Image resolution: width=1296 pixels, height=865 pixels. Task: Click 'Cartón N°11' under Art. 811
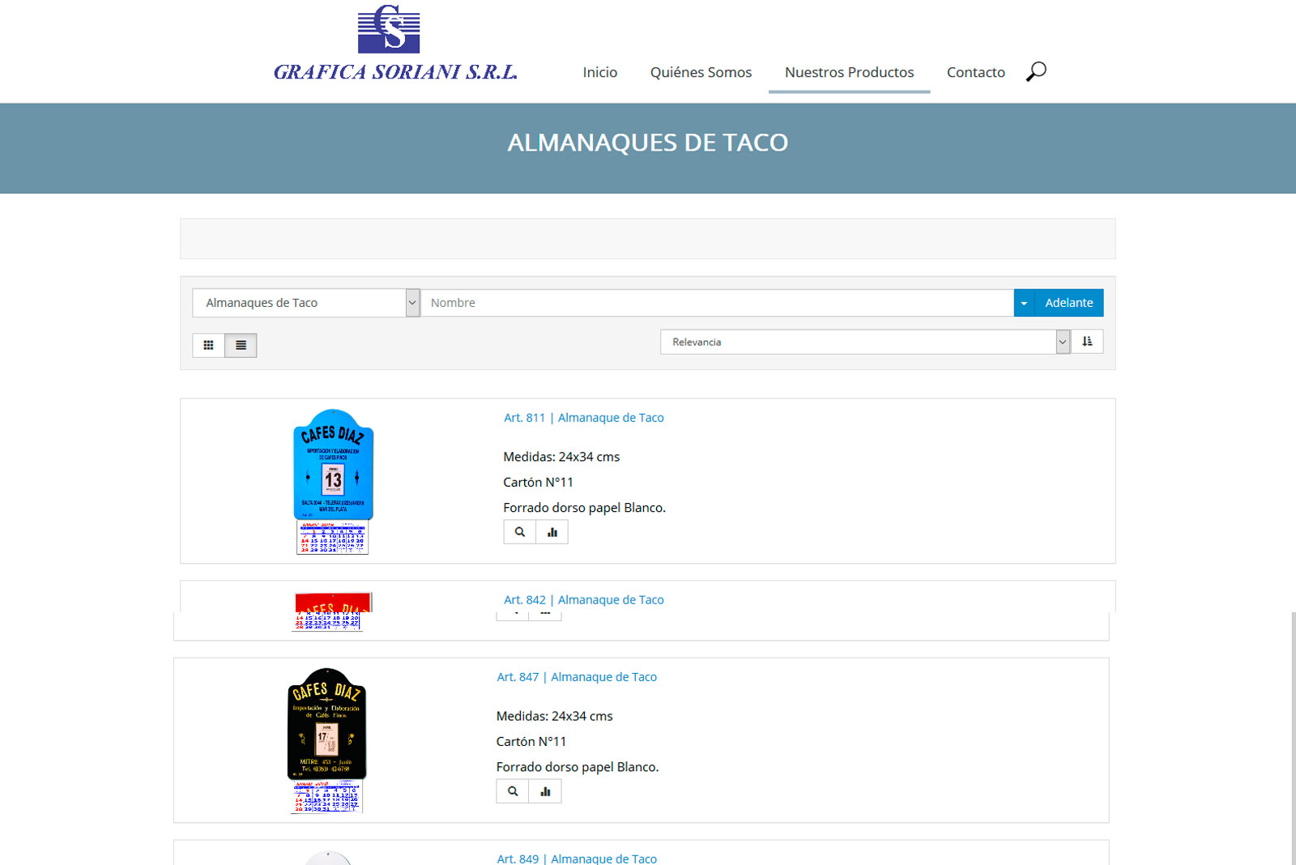[539, 482]
